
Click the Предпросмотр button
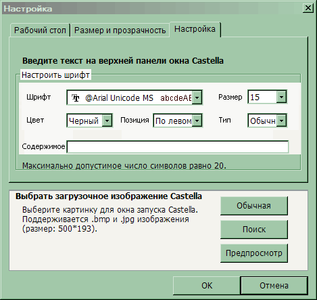coord(254,253)
